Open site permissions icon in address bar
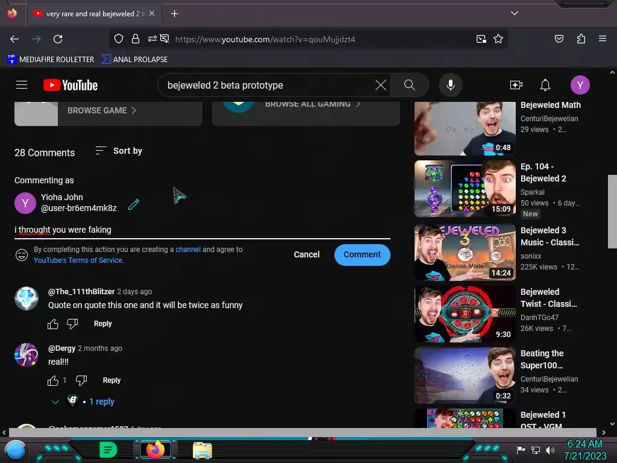 coord(152,39)
